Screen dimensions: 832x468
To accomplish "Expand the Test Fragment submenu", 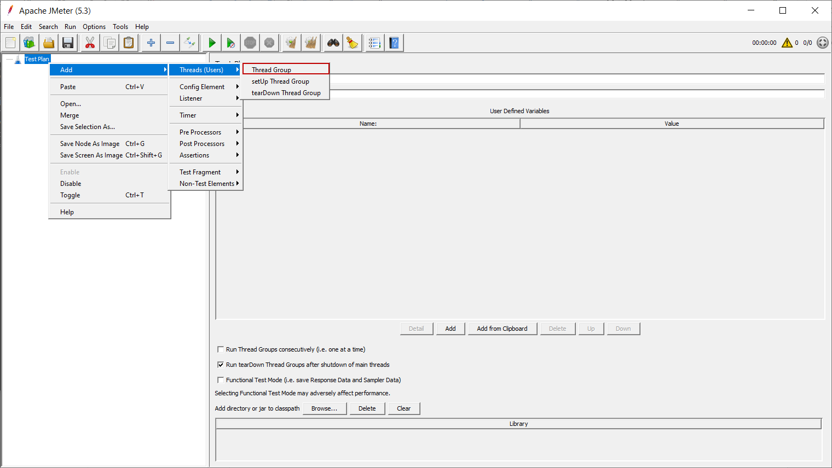I will coord(206,172).
